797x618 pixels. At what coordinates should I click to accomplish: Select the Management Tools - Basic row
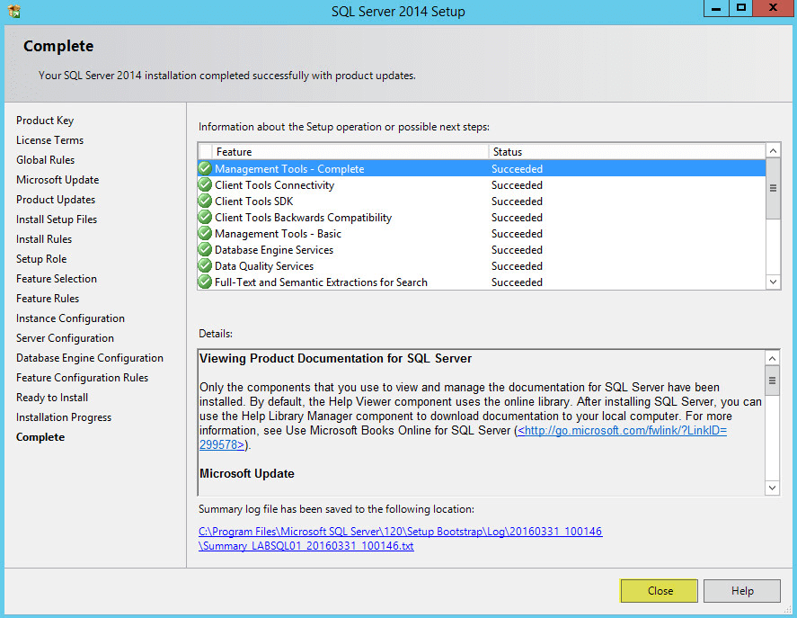tap(482, 234)
